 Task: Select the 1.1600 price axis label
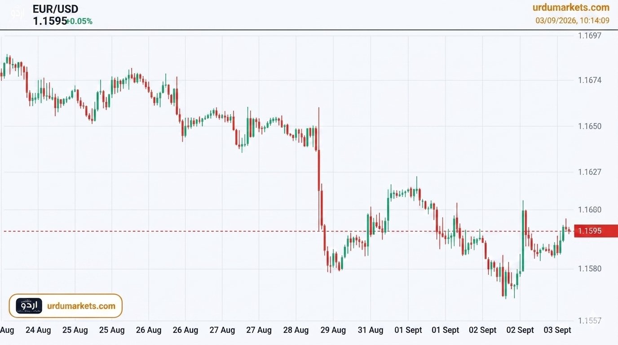click(590, 210)
